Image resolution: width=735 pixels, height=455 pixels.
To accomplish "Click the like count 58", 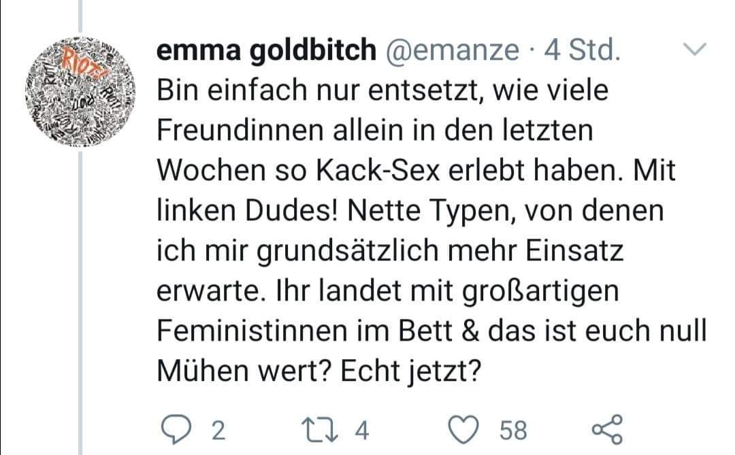I will [514, 431].
